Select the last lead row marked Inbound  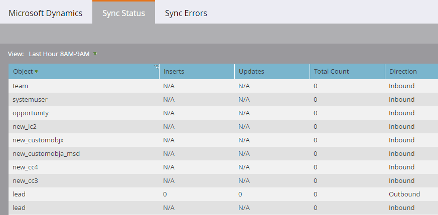click(19, 207)
